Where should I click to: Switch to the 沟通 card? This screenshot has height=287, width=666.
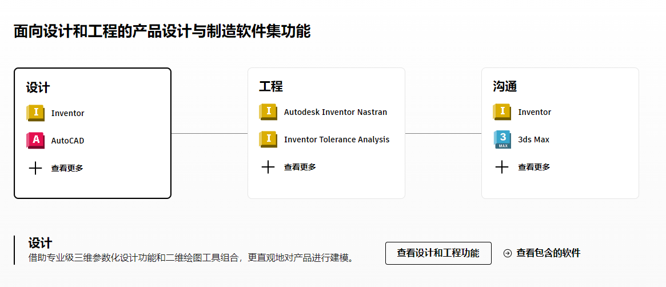(505, 86)
